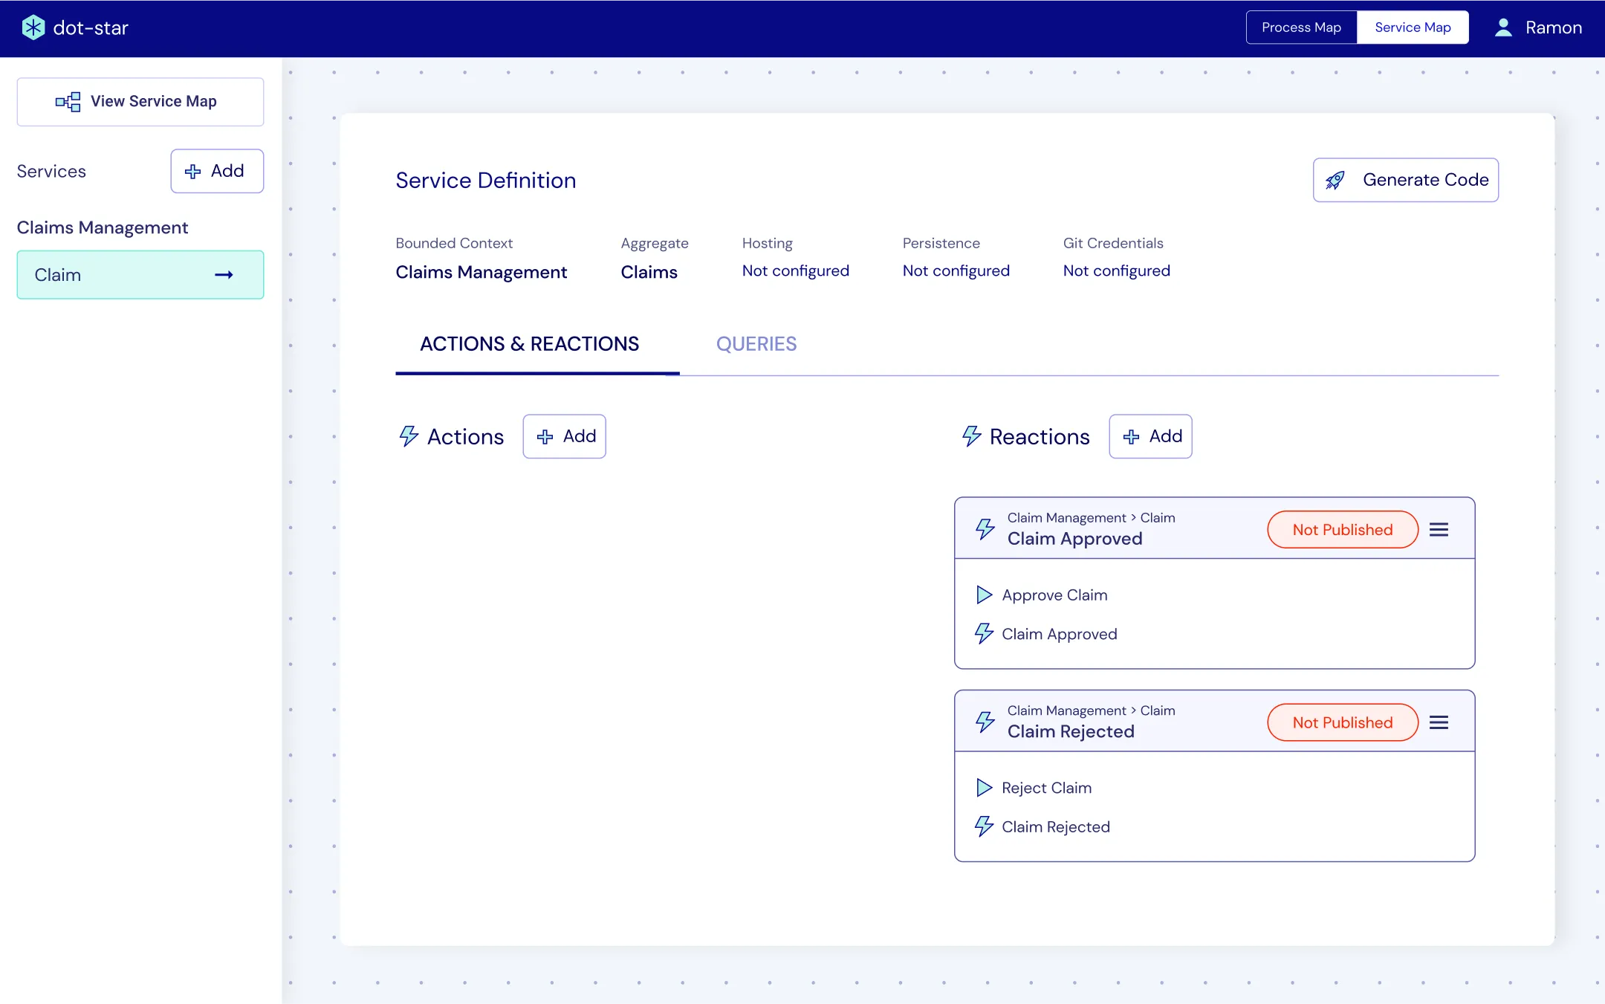Select the Actions & Reactions tab

(529, 344)
